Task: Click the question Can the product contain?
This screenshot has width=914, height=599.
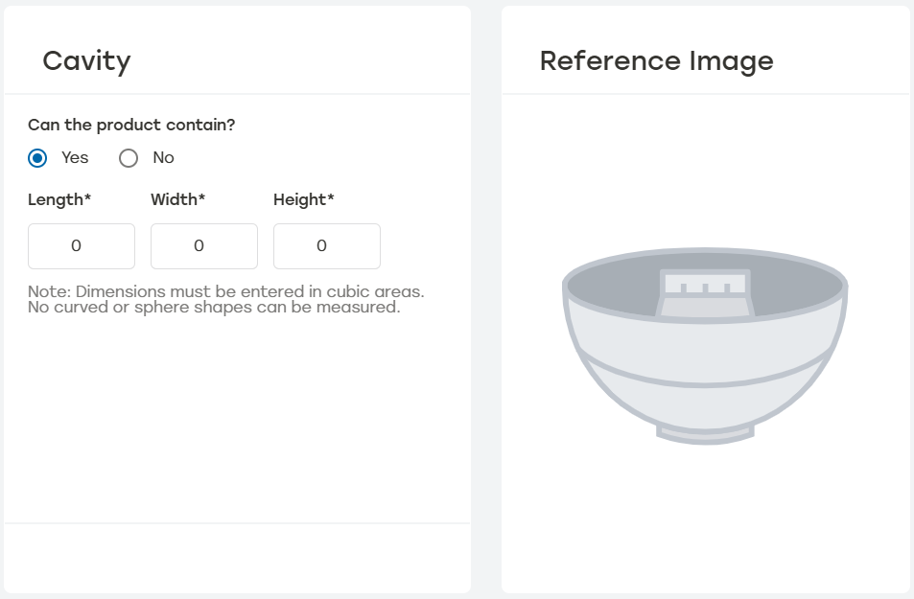Action: pyautogui.click(x=132, y=125)
